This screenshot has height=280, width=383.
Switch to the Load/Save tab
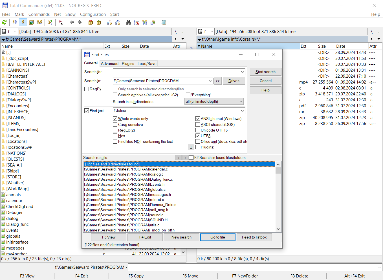pyautogui.click(x=147, y=64)
